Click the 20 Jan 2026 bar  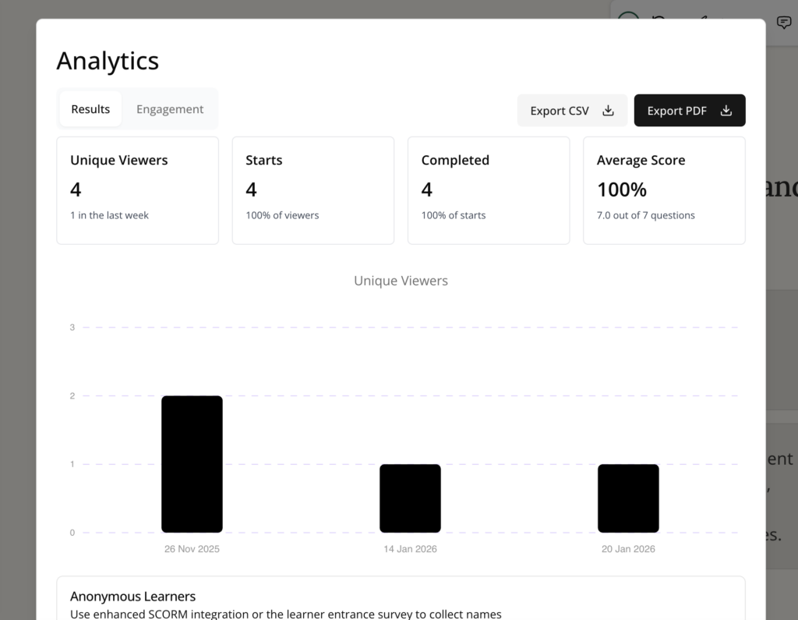[x=628, y=498]
